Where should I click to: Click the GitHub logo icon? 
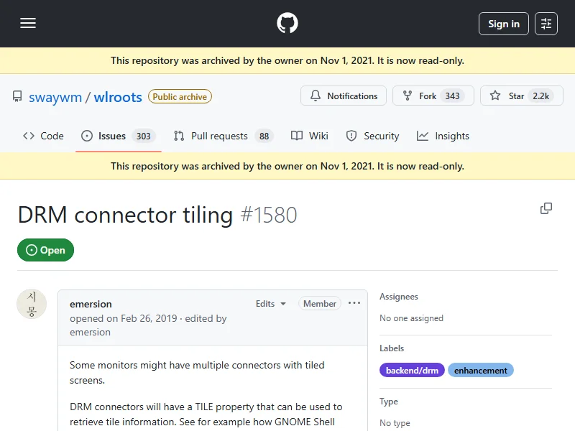(x=287, y=24)
